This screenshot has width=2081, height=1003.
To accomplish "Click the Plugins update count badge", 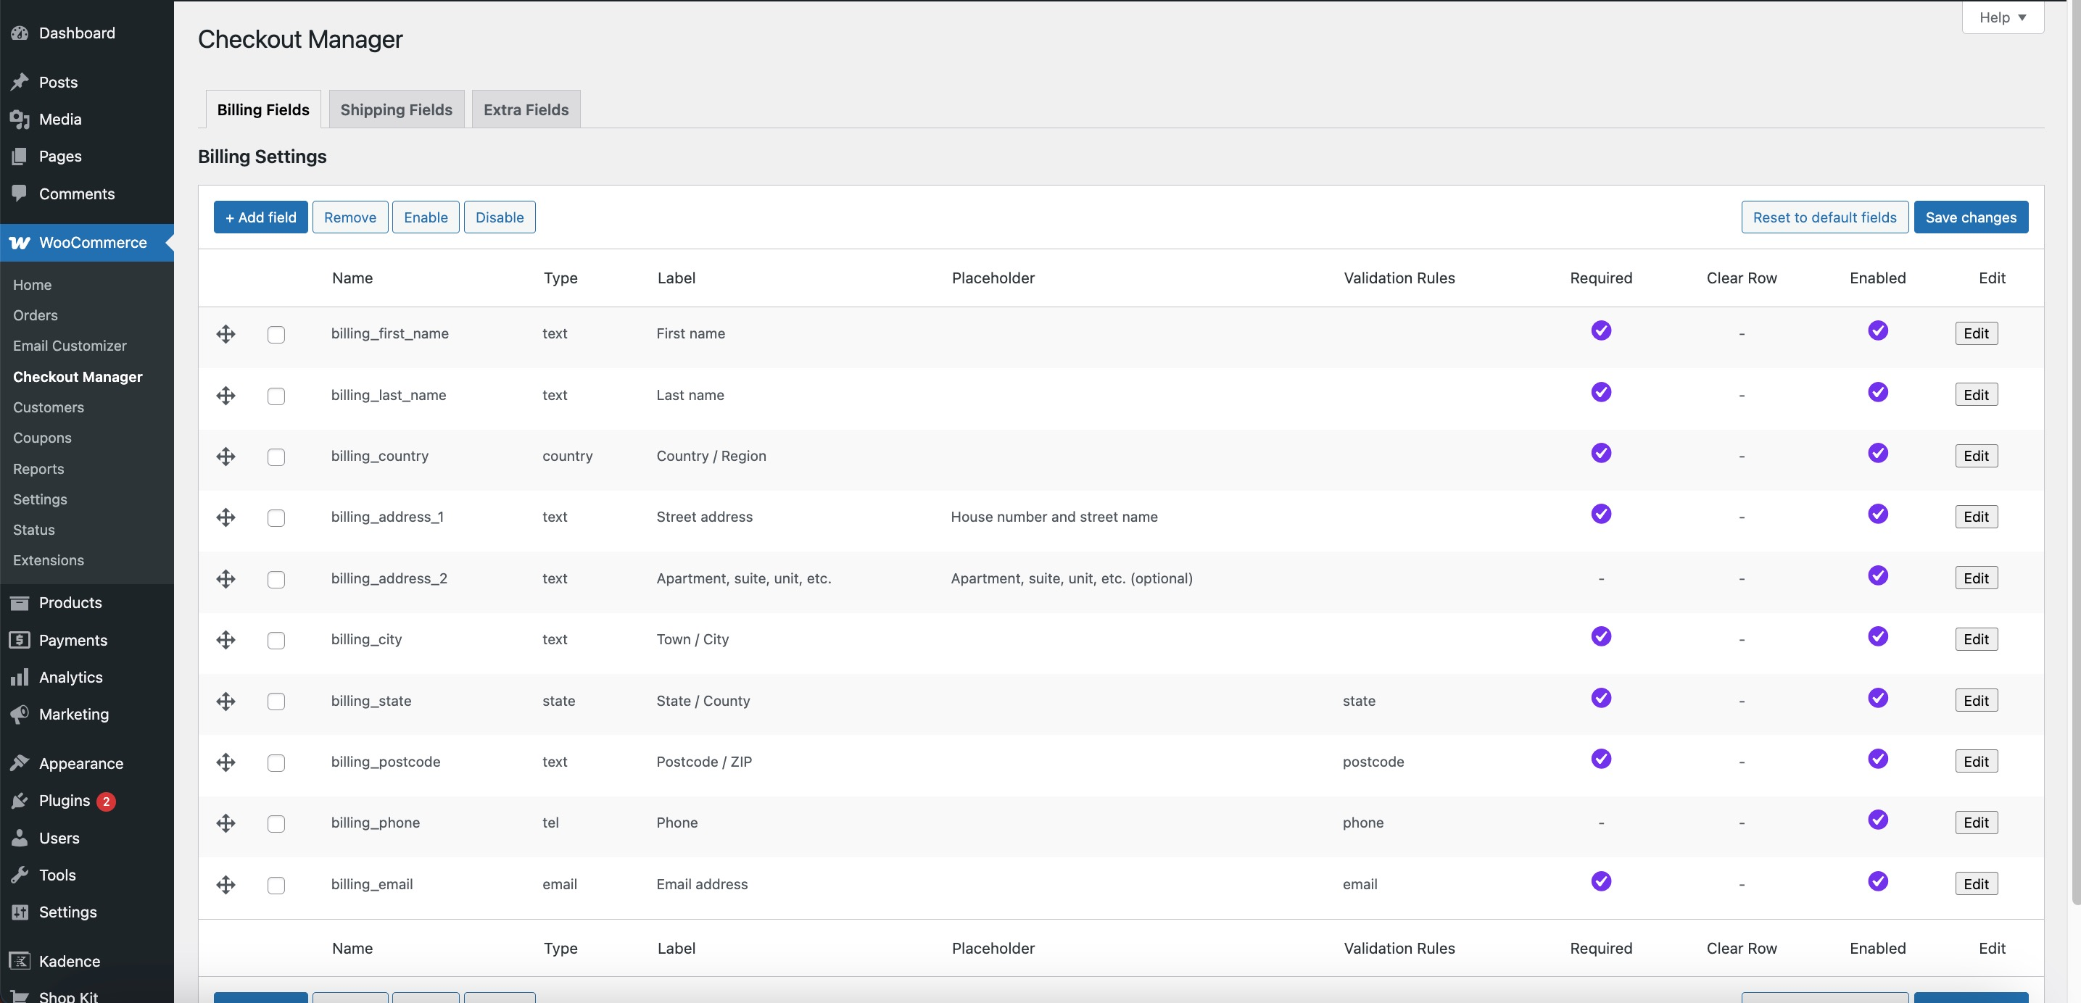I will point(106,801).
